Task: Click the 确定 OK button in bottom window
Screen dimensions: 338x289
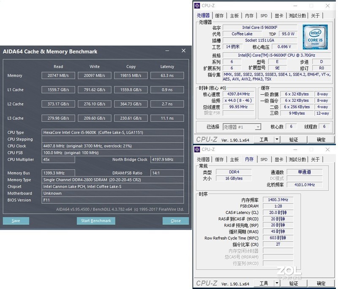Action: click(321, 284)
